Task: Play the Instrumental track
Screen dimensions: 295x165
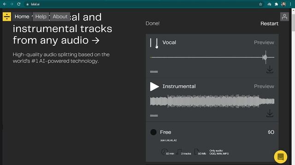Action: (154, 87)
